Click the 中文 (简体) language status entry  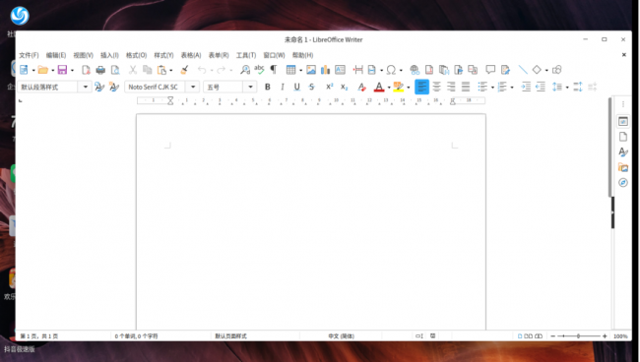[342, 335]
